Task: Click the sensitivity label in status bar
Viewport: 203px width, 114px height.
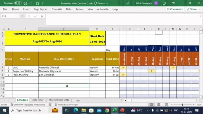Action: coord(28,105)
